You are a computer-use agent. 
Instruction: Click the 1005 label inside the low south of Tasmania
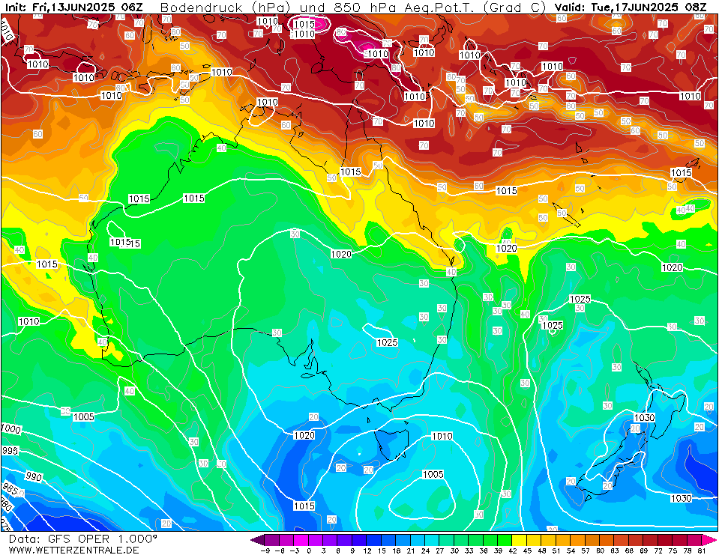(433, 474)
